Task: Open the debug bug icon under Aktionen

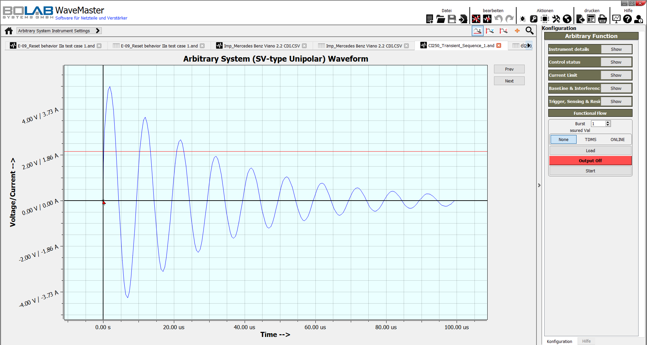Action: (x=523, y=19)
